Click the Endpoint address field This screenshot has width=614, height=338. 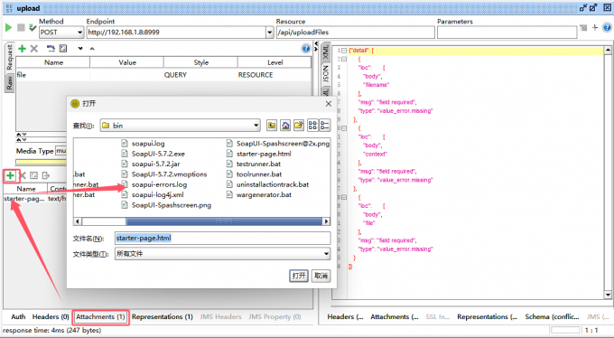pyautogui.click(x=176, y=33)
